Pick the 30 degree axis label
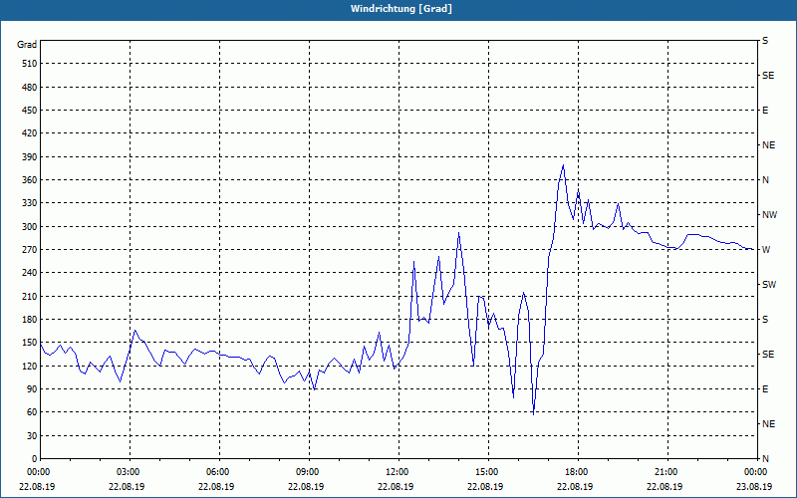Viewport: 797px width, 498px height. [31, 436]
